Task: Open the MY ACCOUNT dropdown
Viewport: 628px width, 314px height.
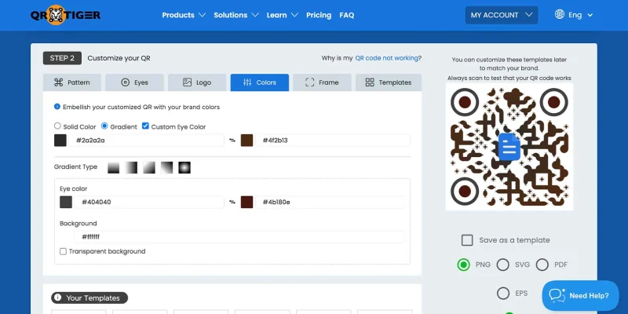Action: 502,15
